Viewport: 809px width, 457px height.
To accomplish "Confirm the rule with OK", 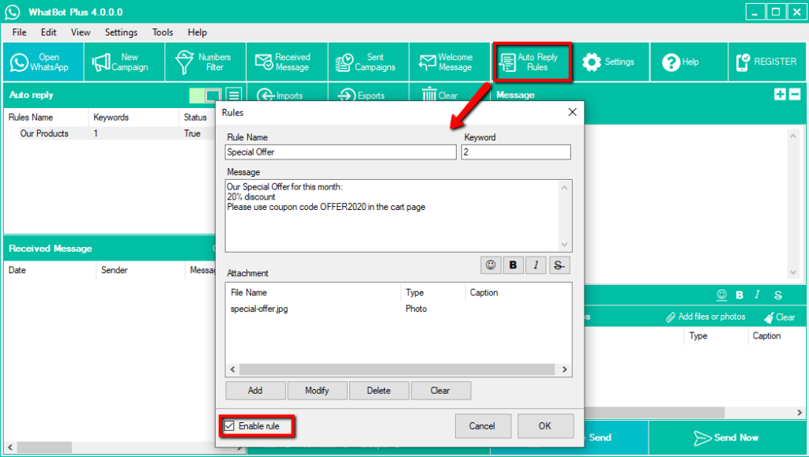I will click(x=544, y=426).
